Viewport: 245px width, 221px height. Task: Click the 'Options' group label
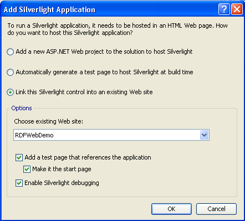coord(22,108)
